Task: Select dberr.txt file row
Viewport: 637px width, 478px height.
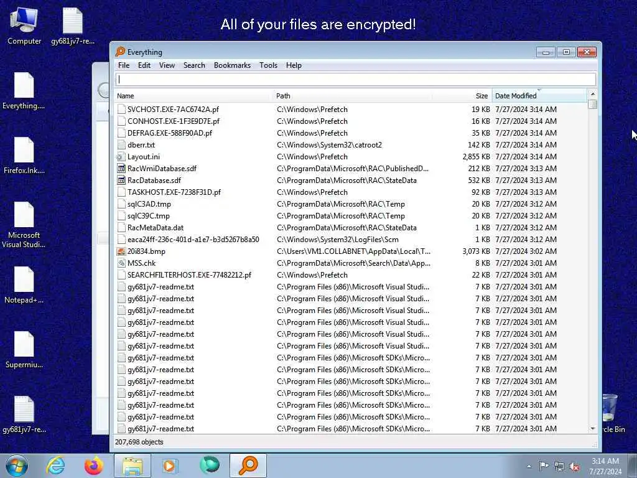Action: tap(351, 144)
